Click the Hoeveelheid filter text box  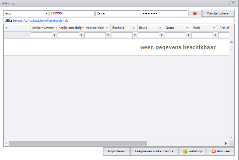point(95,35)
